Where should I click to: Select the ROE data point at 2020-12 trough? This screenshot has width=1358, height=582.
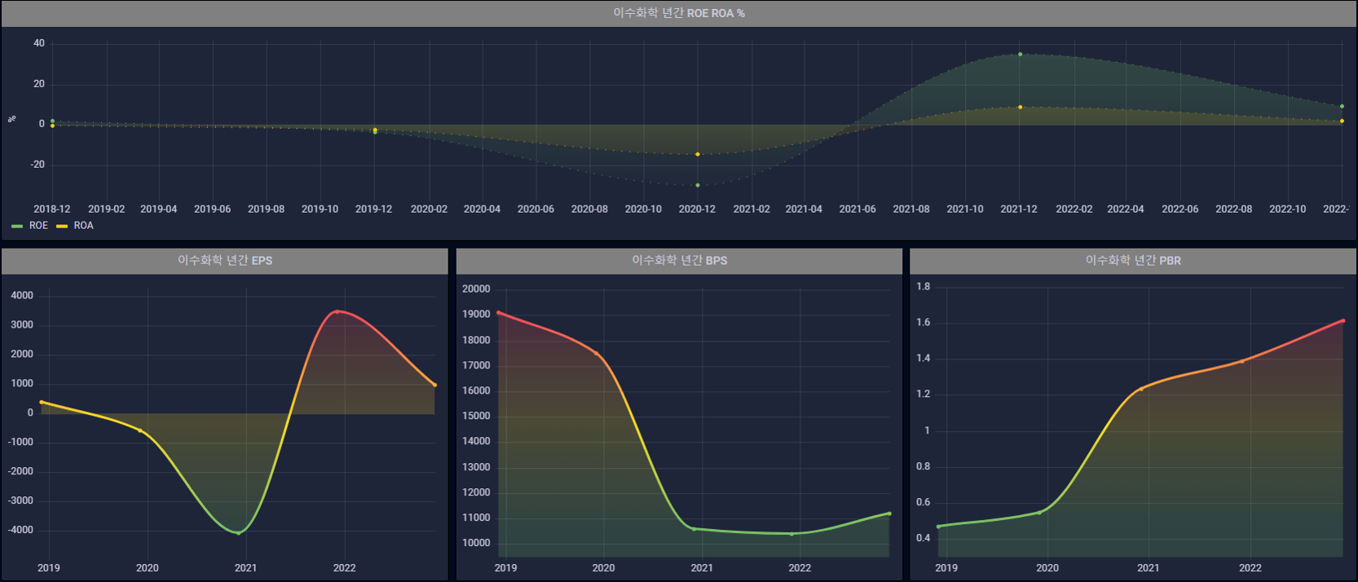point(698,185)
